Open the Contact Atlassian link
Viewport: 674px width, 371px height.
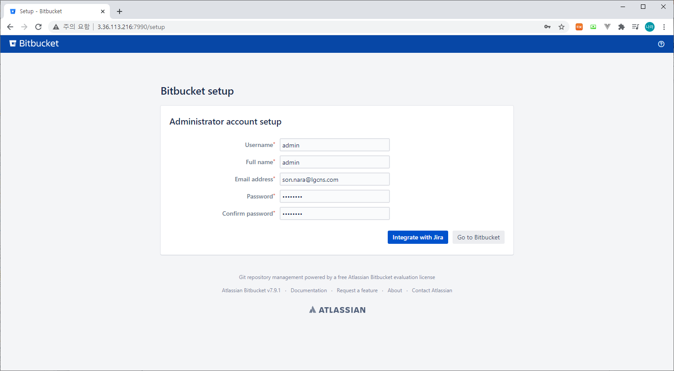pos(432,290)
